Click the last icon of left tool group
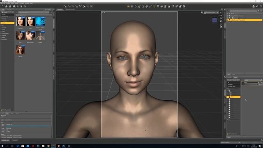 (x=91, y=7)
